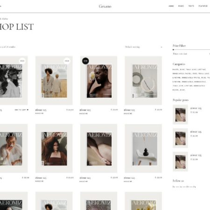Viewport: 210px width, 210px height.
Task: Open the magazine cover with man holding flower
Action: 99,81
